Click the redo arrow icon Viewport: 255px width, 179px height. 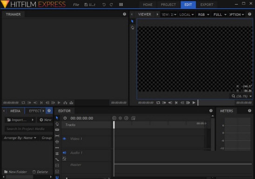tap(111, 5)
